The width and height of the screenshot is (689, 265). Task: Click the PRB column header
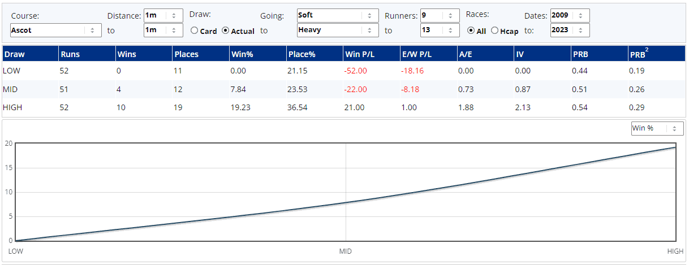click(579, 54)
